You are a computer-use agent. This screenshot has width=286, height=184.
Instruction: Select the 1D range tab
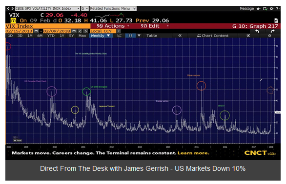point(10,36)
